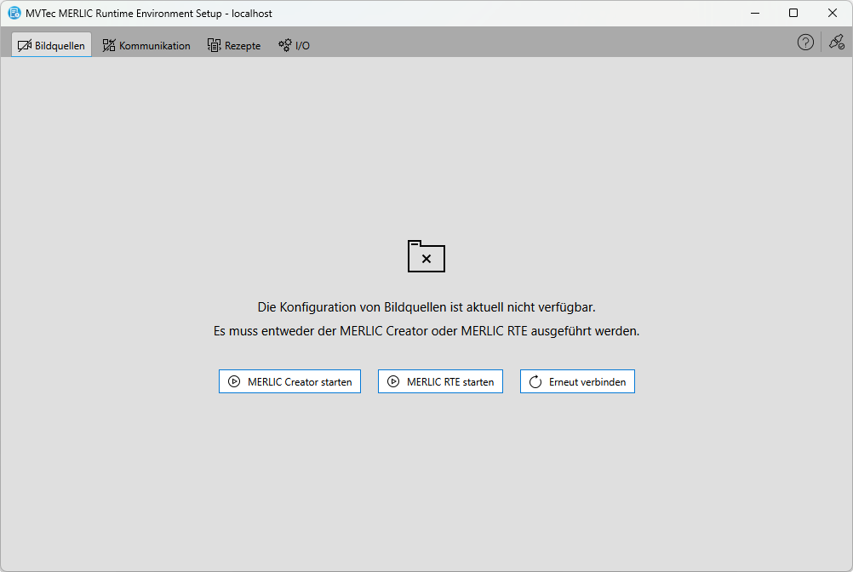Click the 'Bildquellen nicht verfügbar' message text
853x572 pixels.
click(426, 307)
